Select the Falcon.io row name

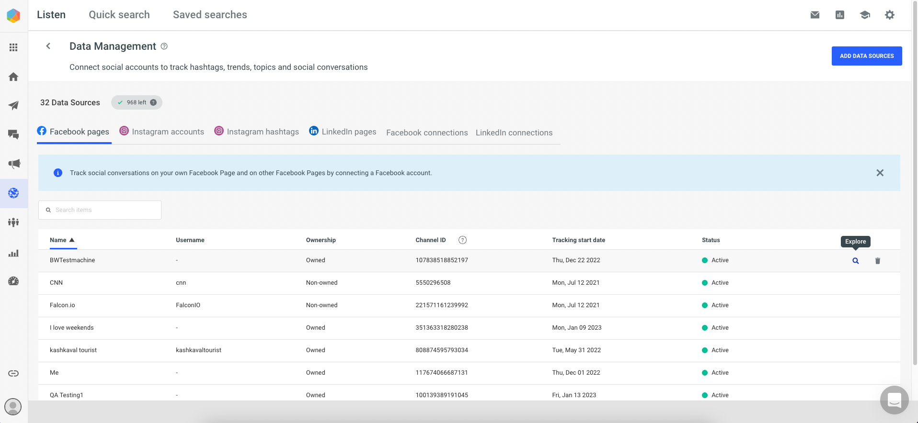pos(62,305)
